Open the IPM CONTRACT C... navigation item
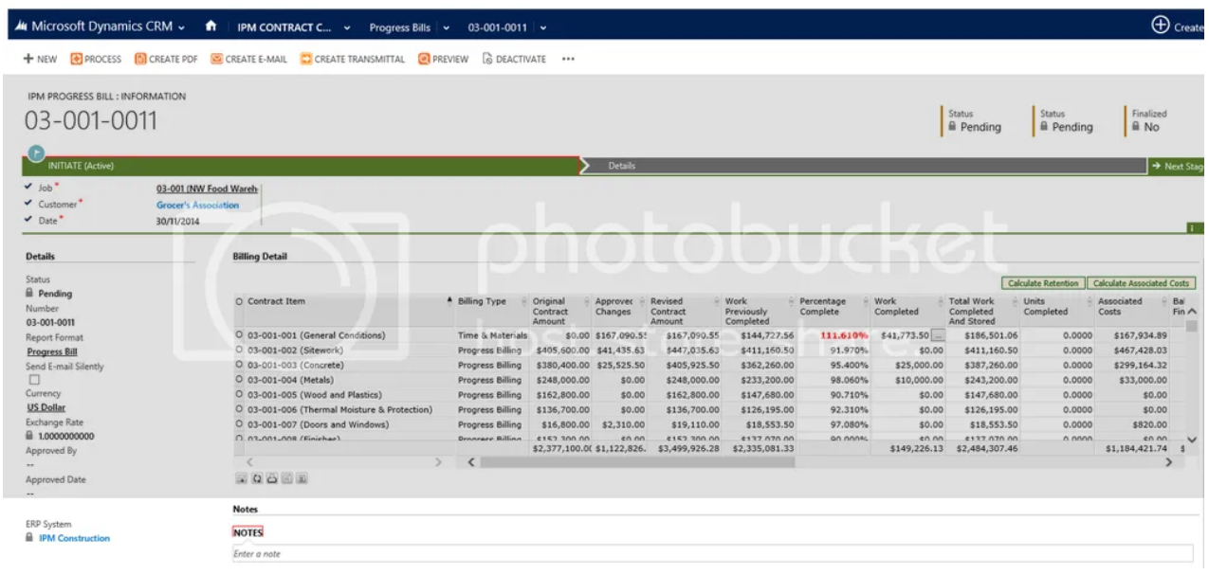 [283, 27]
